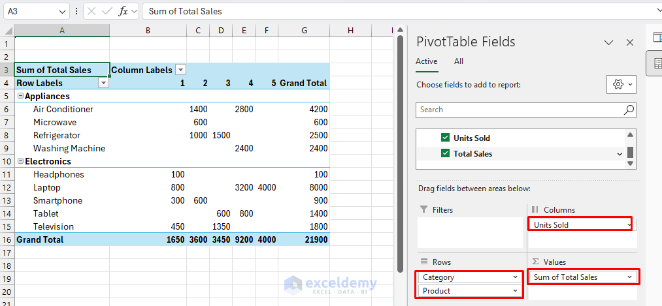Screen dimensions: 662x306
Task: Collapse the Electronics group
Action: pyautogui.click(x=20, y=161)
